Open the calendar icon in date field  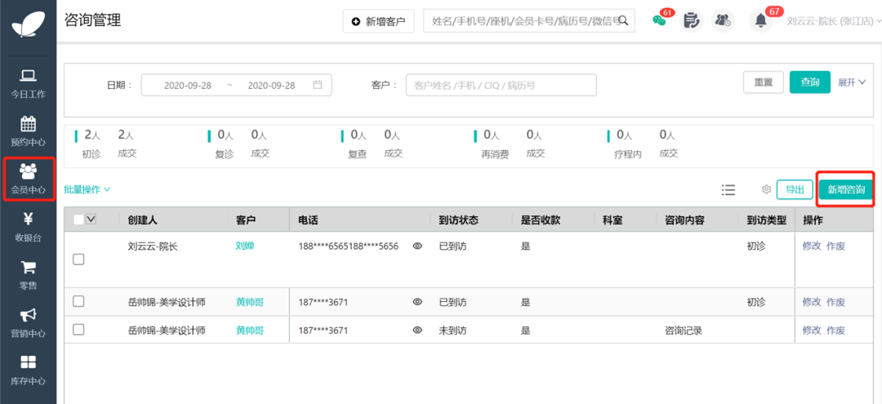click(318, 85)
